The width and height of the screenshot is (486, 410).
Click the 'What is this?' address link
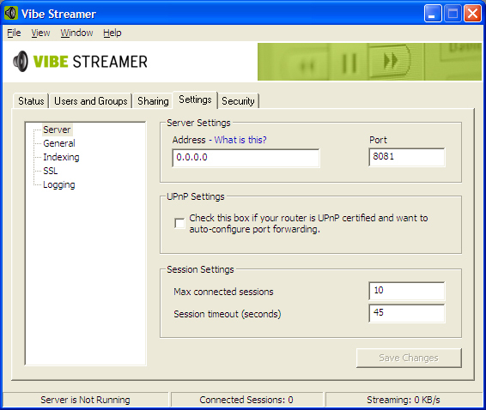(240, 140)
